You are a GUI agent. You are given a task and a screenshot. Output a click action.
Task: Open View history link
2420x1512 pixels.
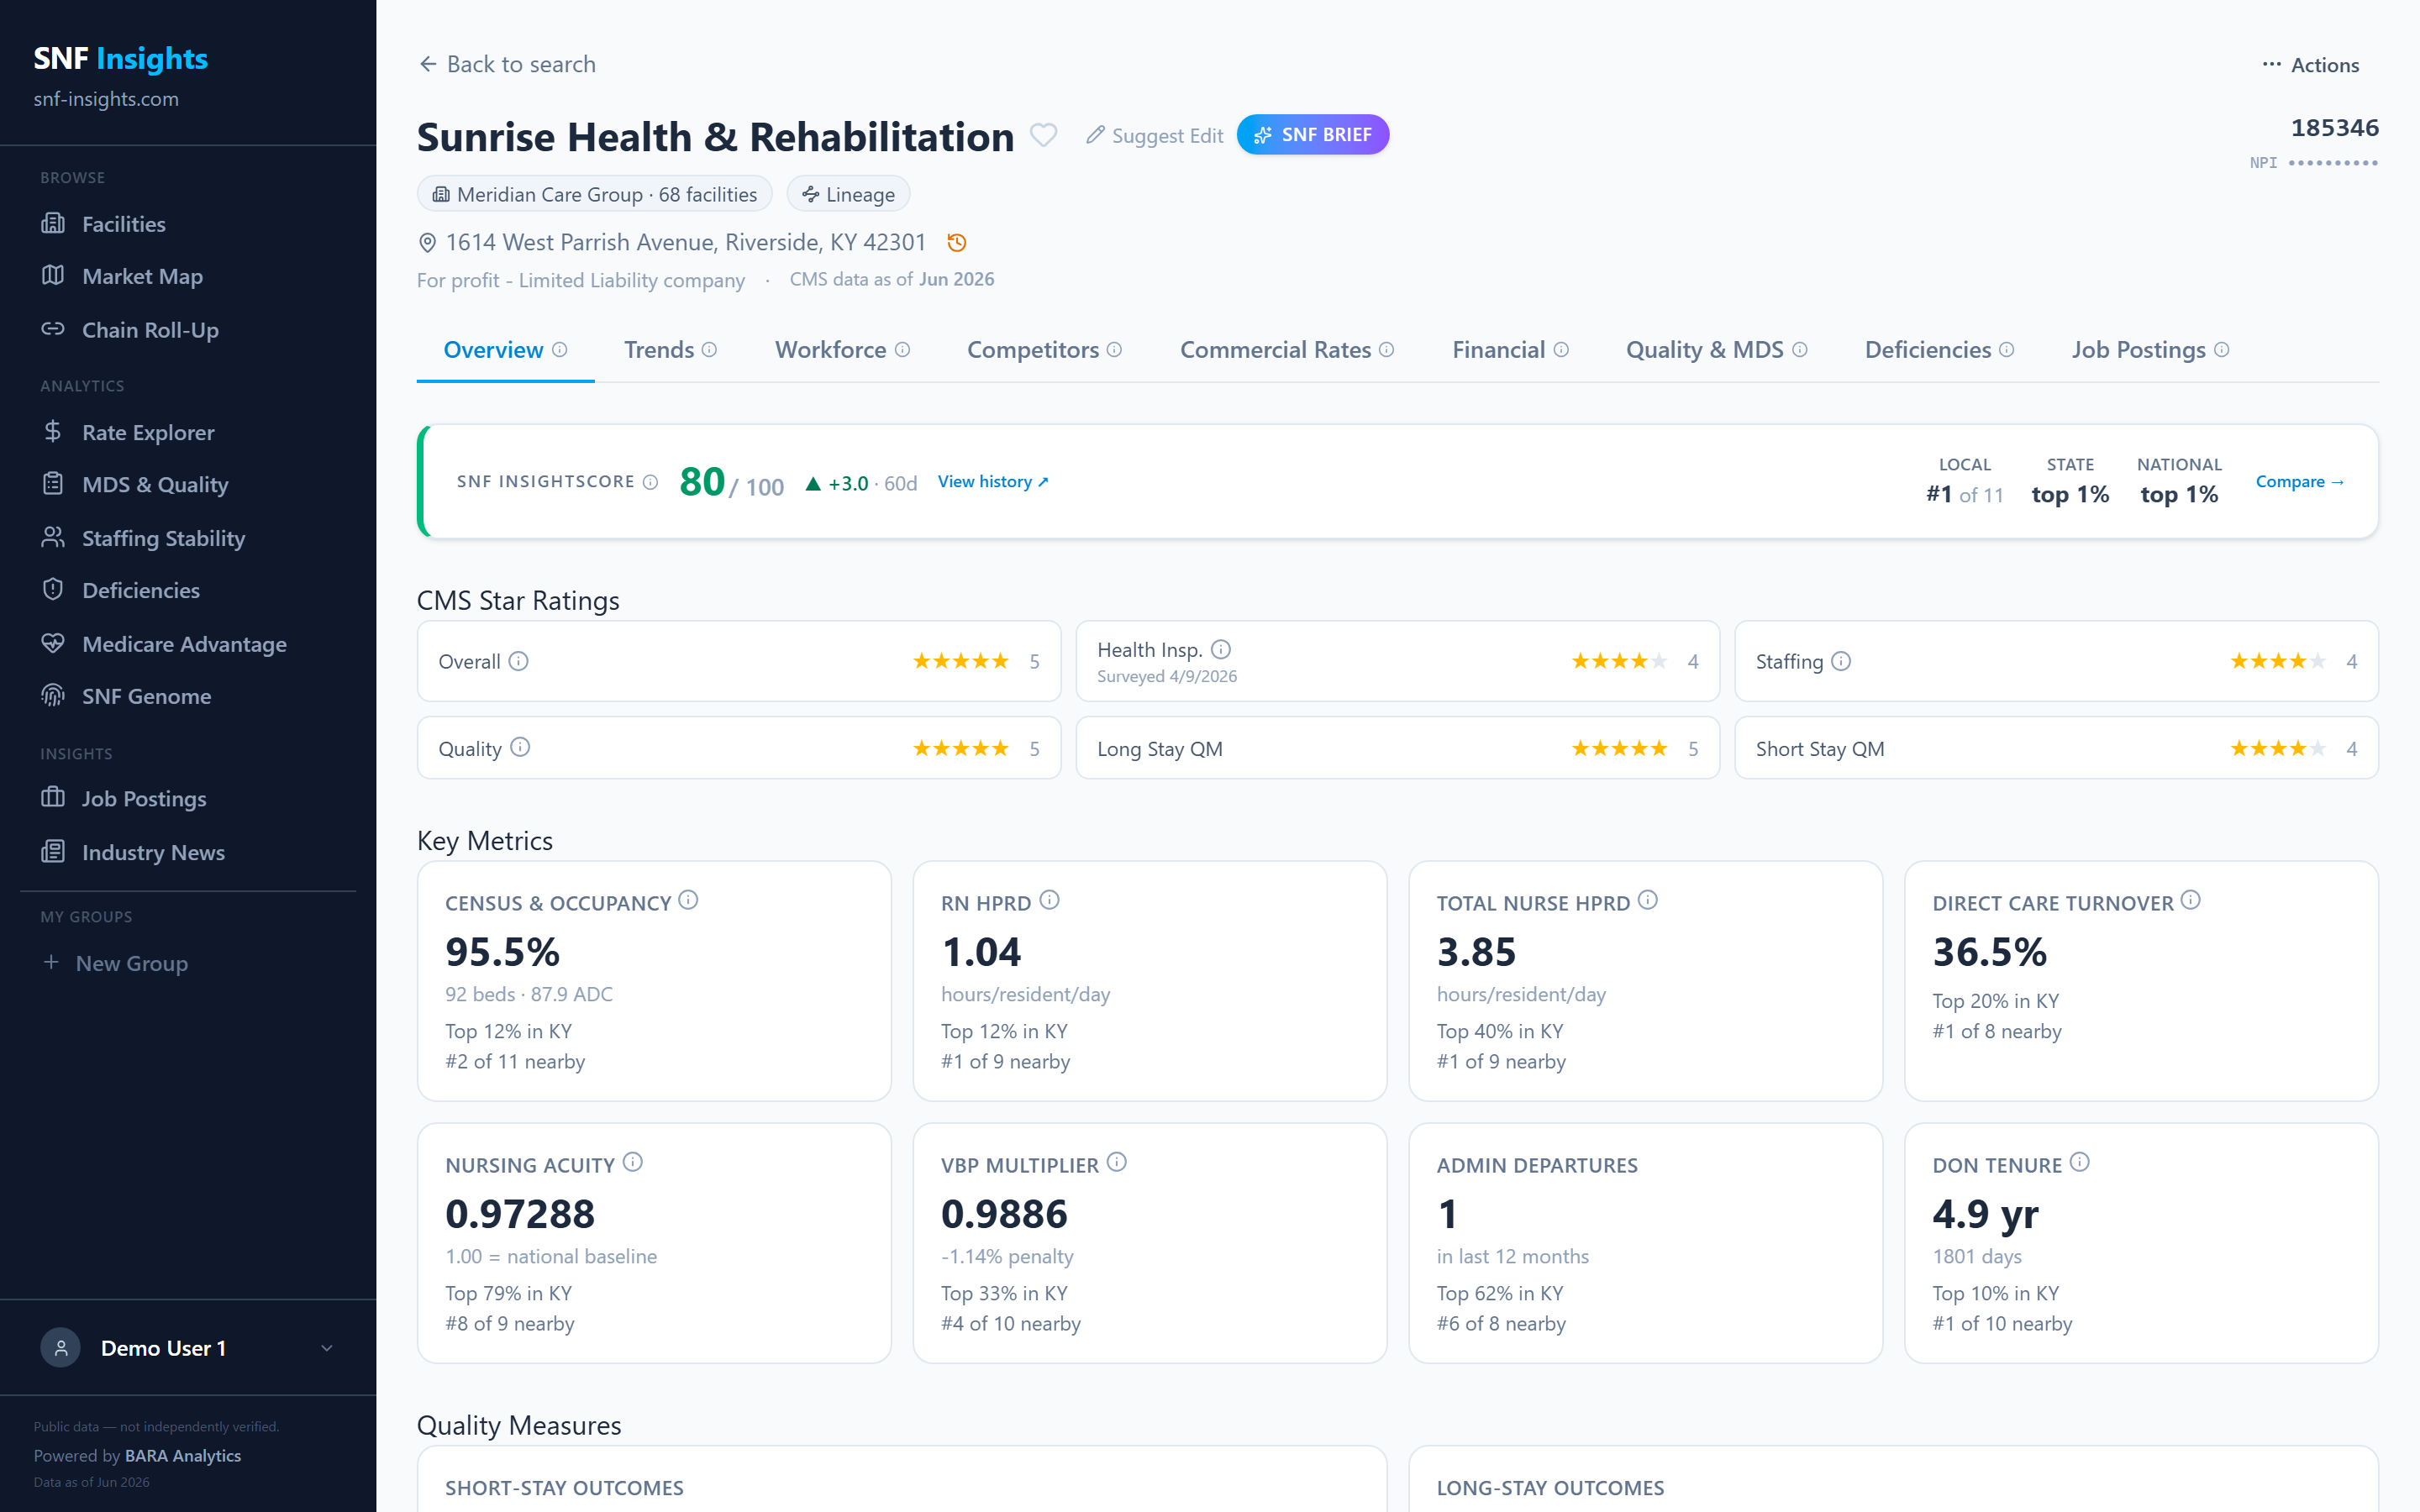coord(993,482)
